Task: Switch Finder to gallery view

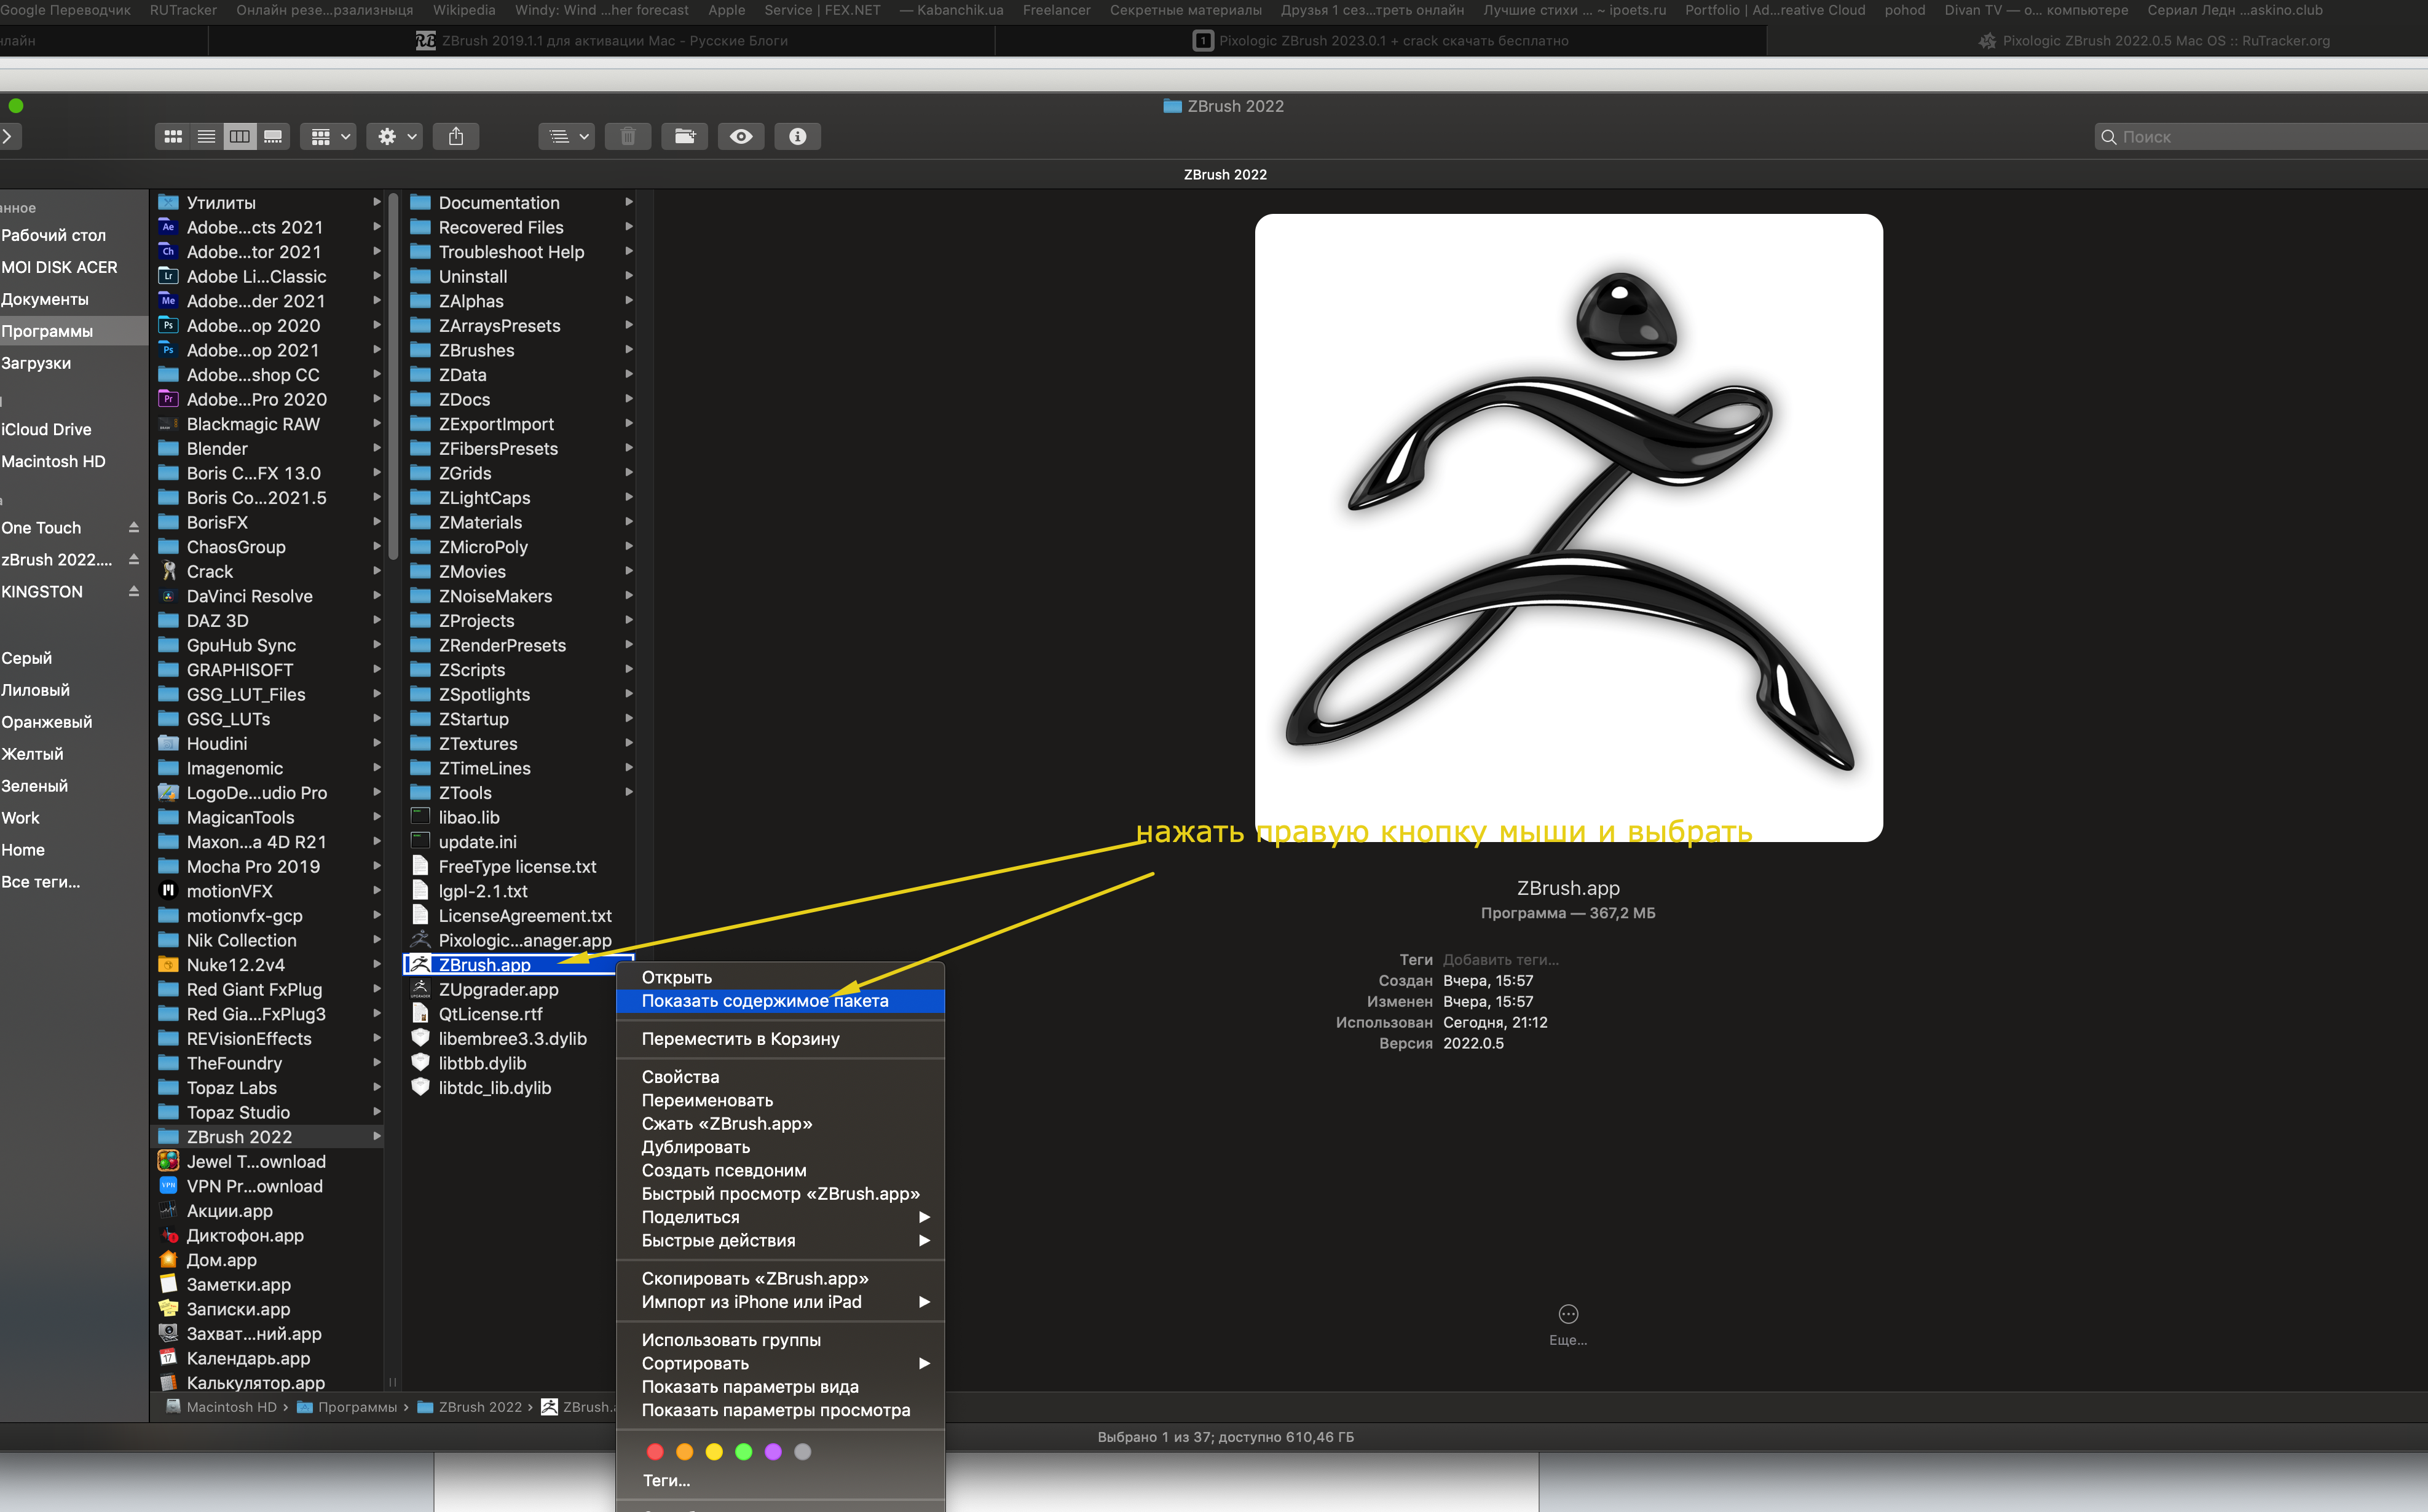Action: pyautogui.click(x=273, y=137)
